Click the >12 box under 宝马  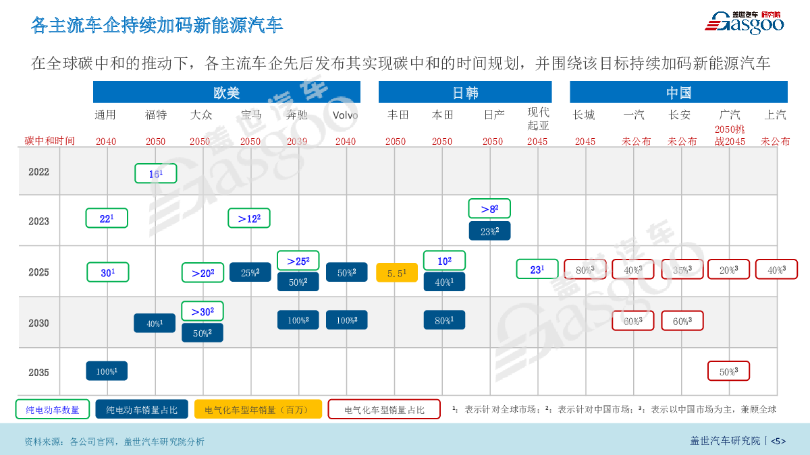249,218
